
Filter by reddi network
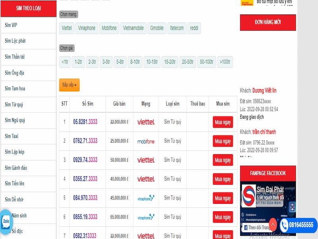click(194, 28)
